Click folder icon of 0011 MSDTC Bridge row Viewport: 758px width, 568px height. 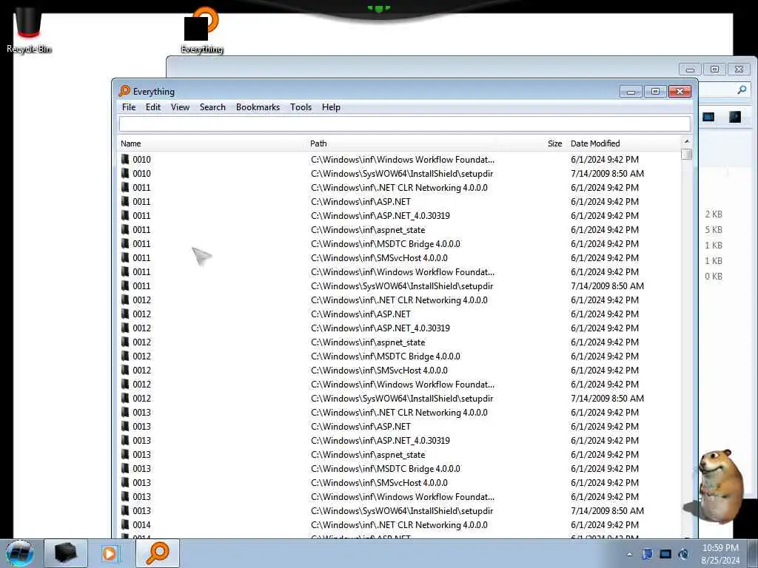[x=125, y=243]
